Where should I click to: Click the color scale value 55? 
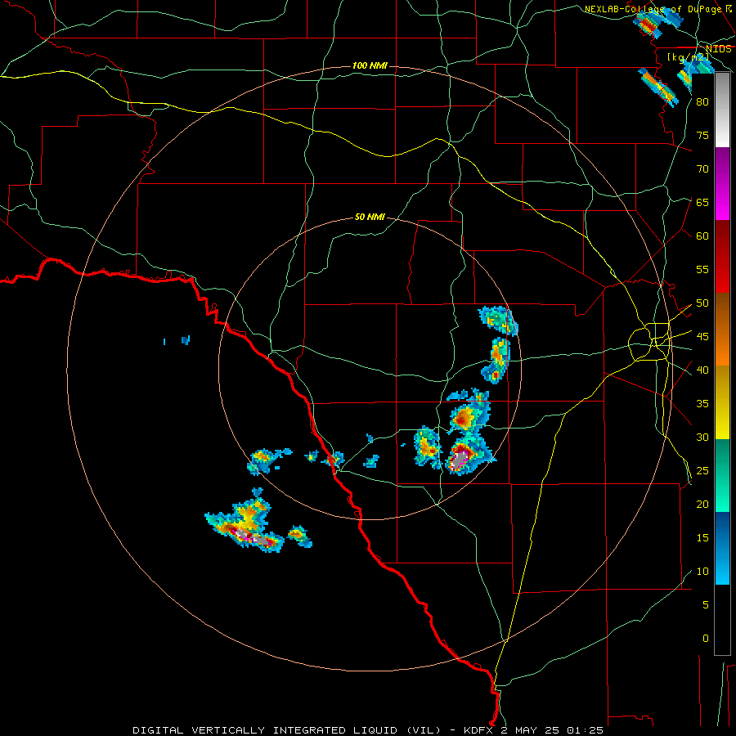[702, 270]
